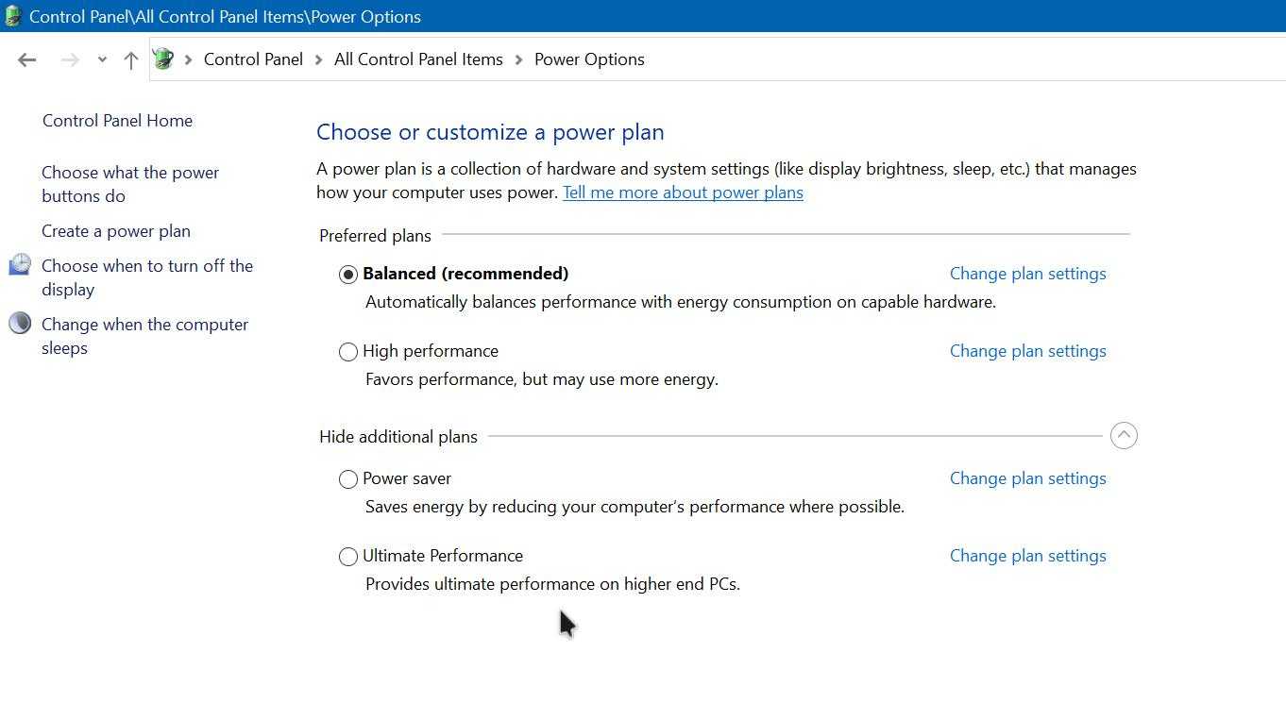Click the computer sleep moon icon
The image size is (1286, 720).
(20, 324)
